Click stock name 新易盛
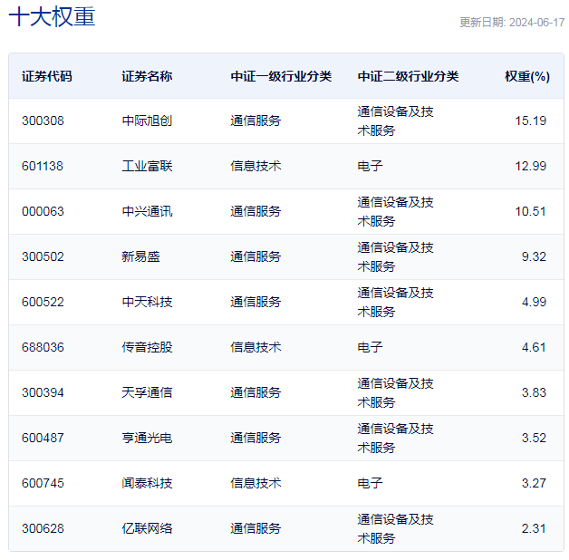The width and height of the screenshot is (569, 560). [140, 257]
